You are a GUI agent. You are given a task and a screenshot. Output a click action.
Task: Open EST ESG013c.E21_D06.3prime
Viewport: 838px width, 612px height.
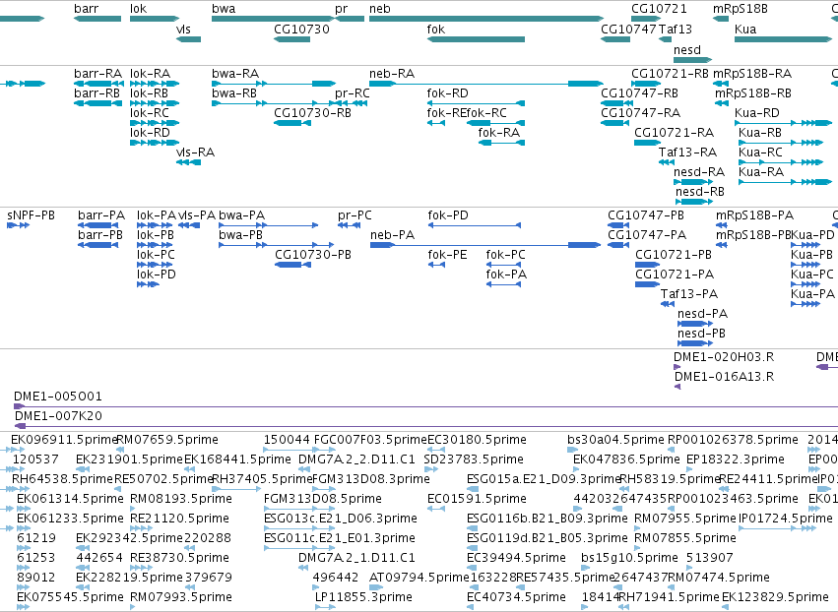tap(341, 519)
